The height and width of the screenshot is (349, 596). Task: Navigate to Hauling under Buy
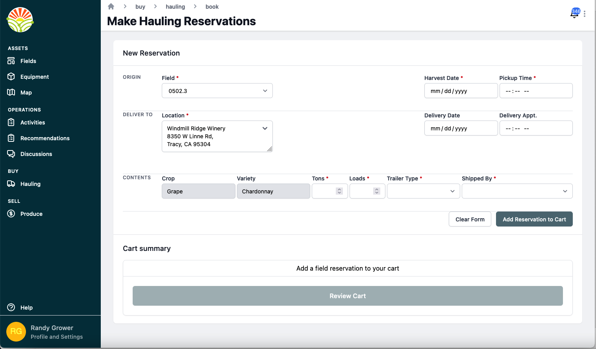(x=31, y=184)
